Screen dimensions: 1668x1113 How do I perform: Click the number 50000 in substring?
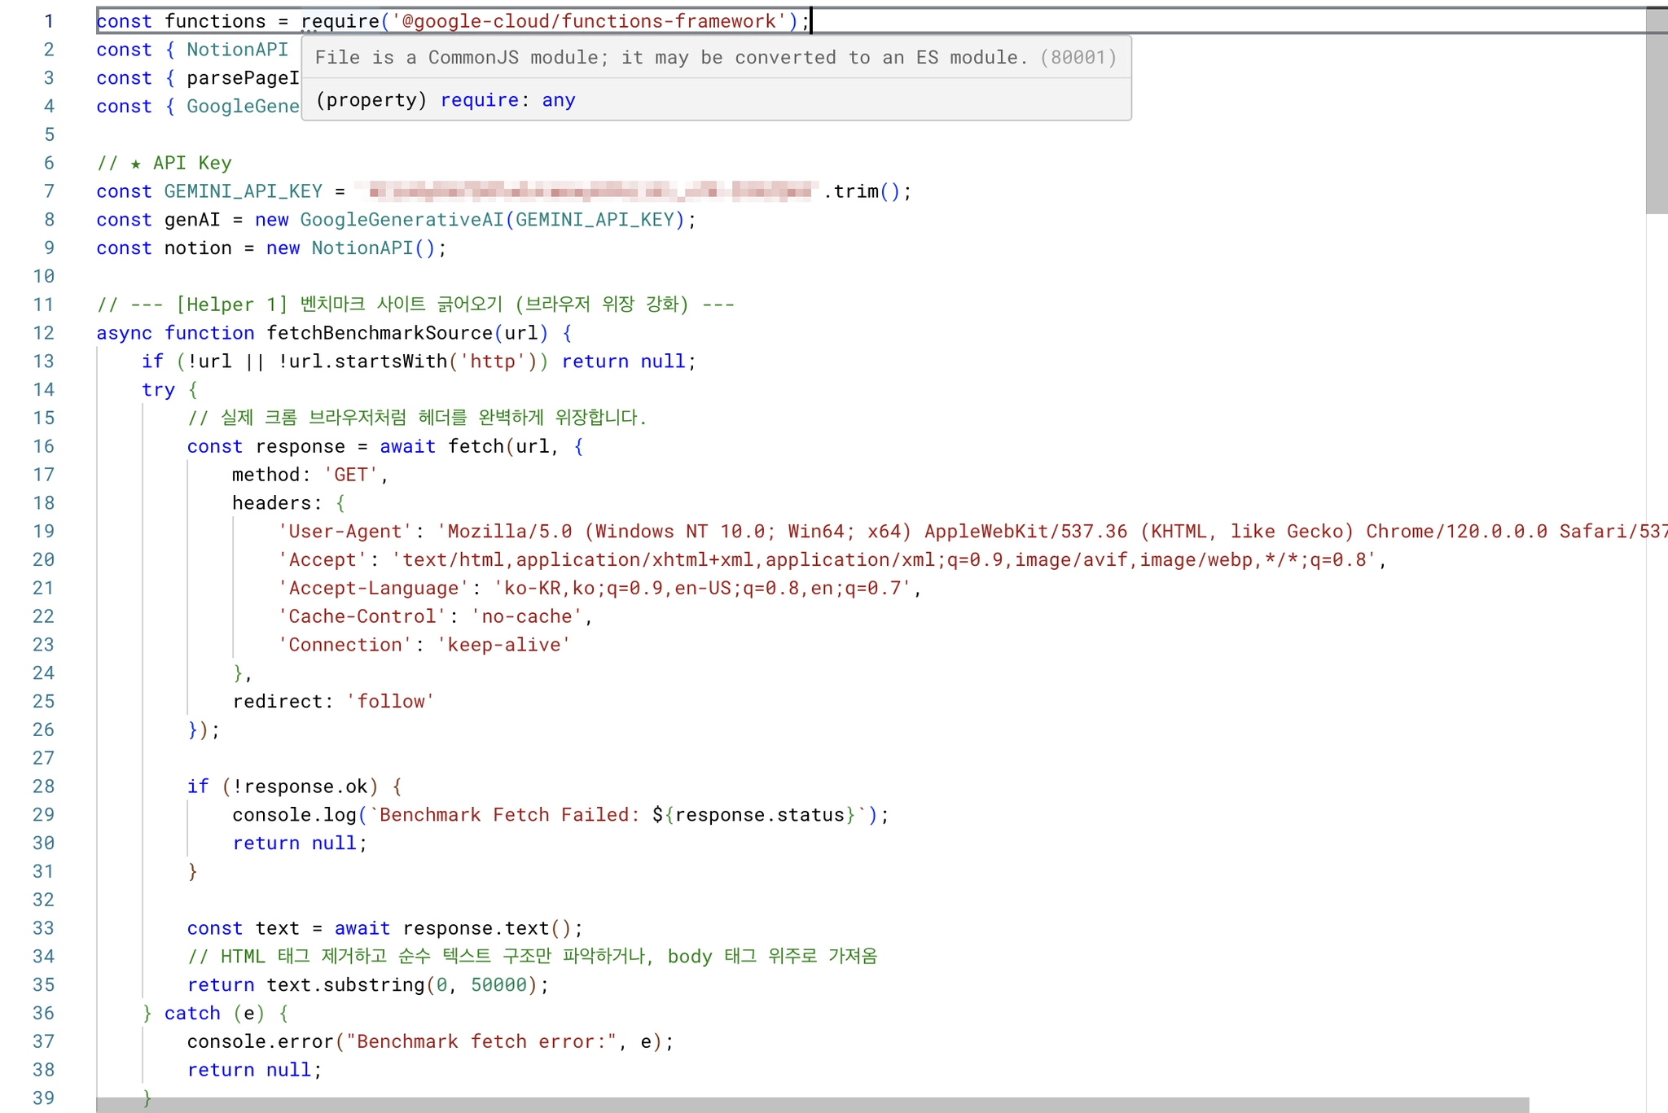tap(498, 985)
